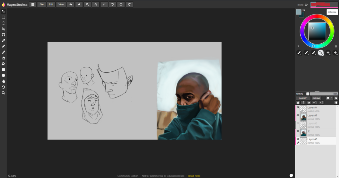The width and height of the screenshot is (339, 178).
Task: Open the File menu
Action: pyautogui.click(x=41, y=4)
